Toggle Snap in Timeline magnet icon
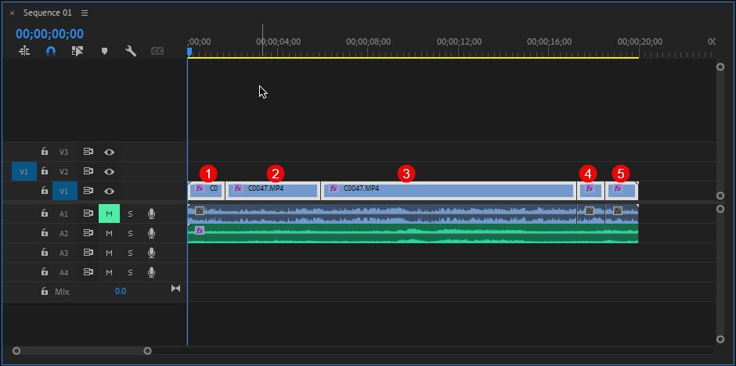 (x=51, y=51)
